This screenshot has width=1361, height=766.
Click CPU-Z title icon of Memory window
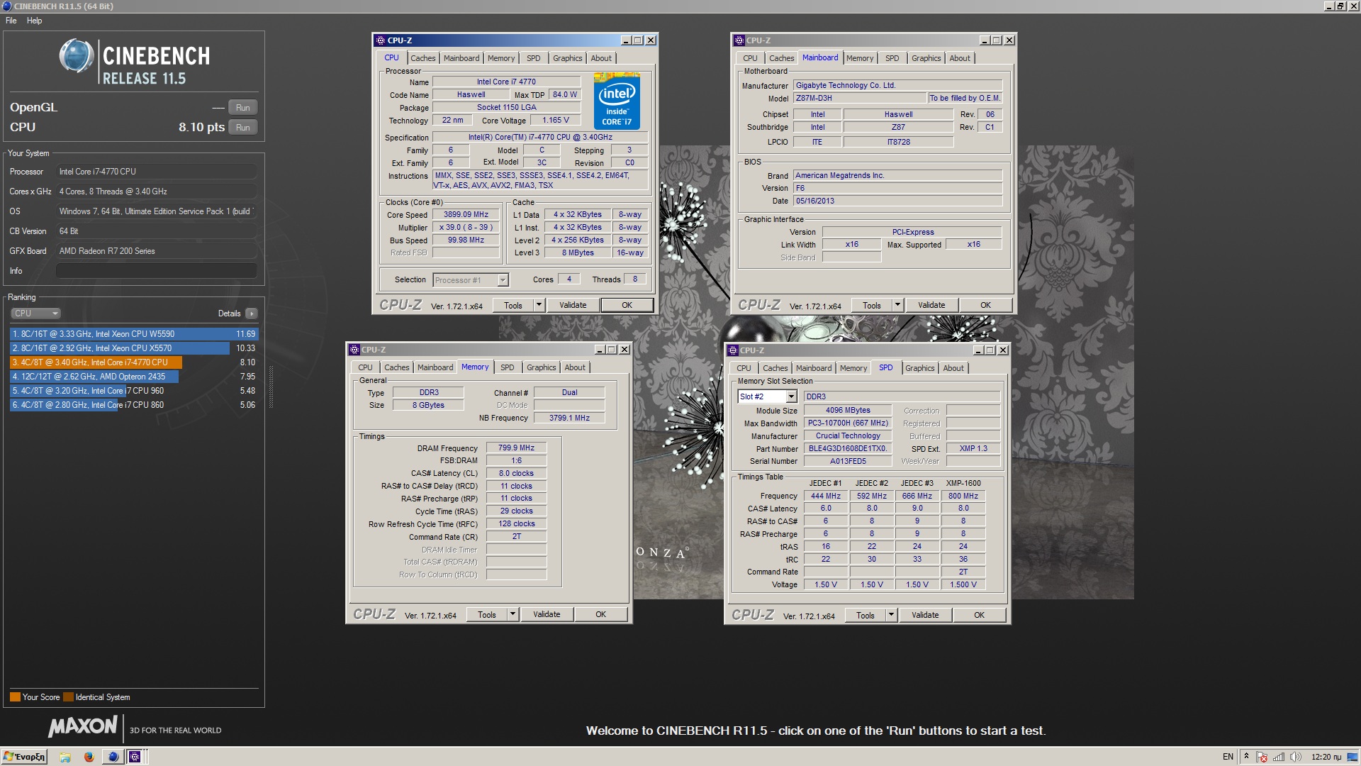click(354, 350)
